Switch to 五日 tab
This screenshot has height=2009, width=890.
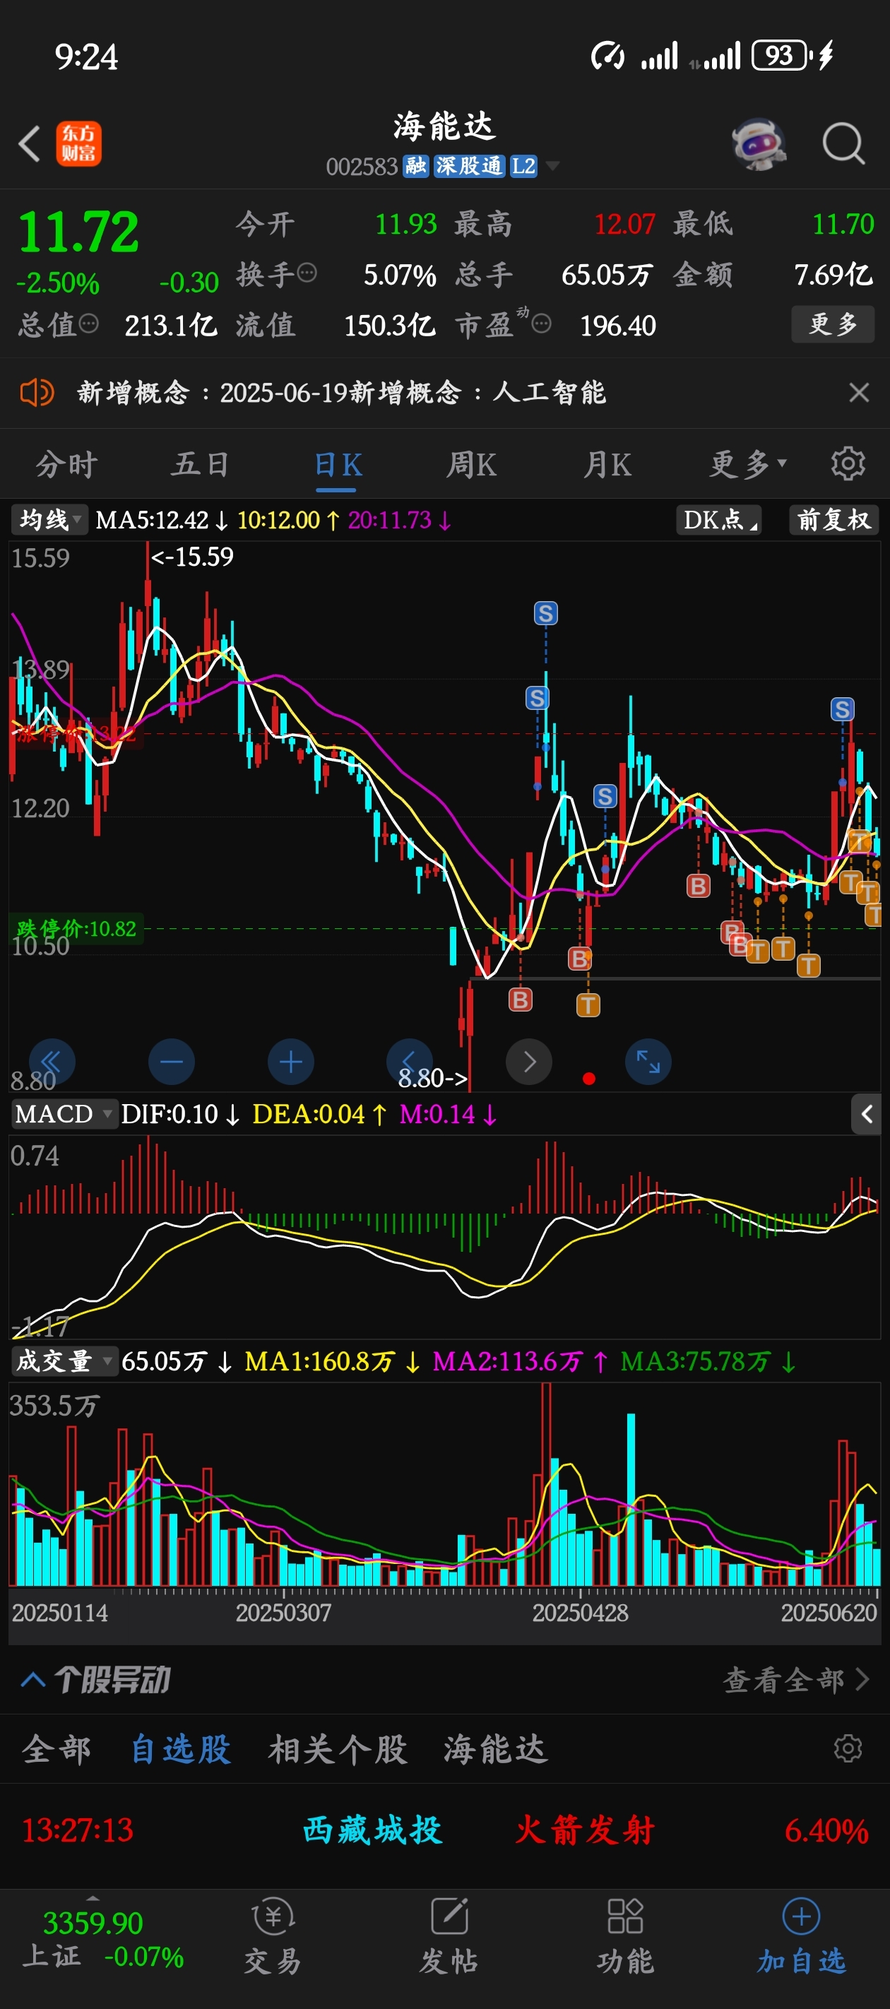pos(200,464)
